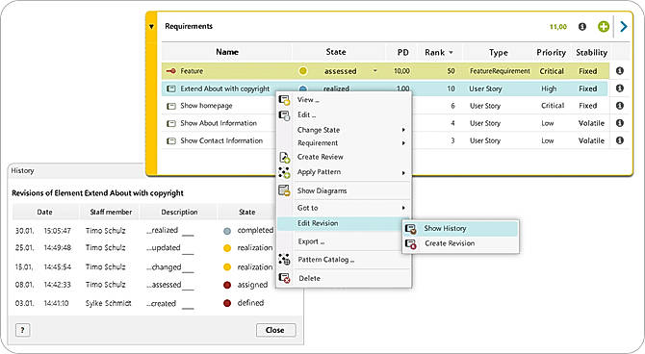The height and width of the screenshot is (354, 645).
Task: Click the Date column header in History
Action: pos(45,213)
